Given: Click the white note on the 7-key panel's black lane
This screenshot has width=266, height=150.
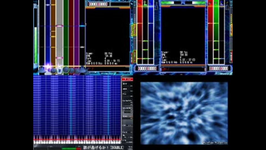Looking at the screenshot, I should point(82,47).
